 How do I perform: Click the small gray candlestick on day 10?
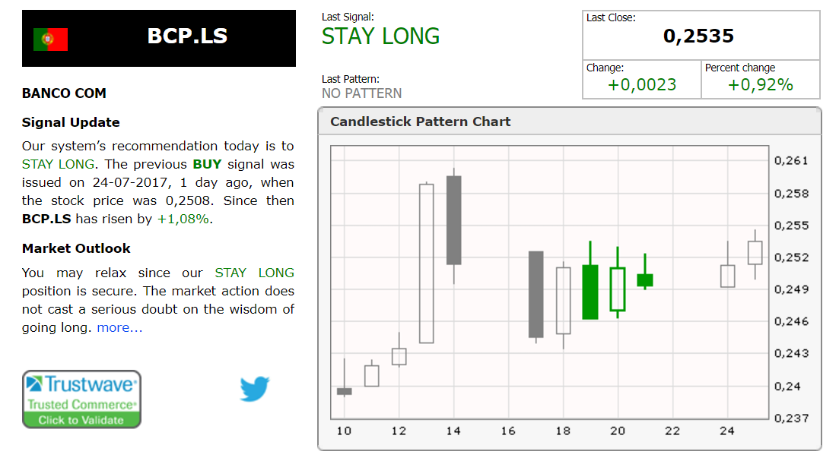click(x=344, y=391)
